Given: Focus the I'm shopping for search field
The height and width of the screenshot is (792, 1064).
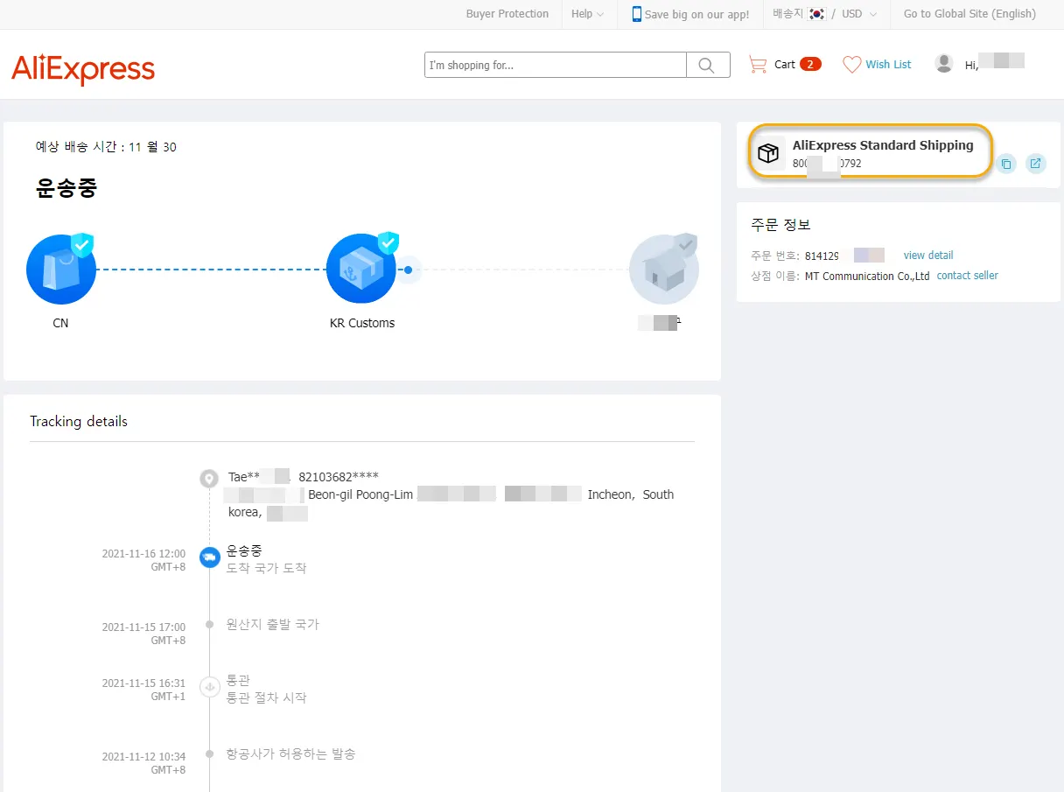Looking at the screenshot, I should 556,65.
